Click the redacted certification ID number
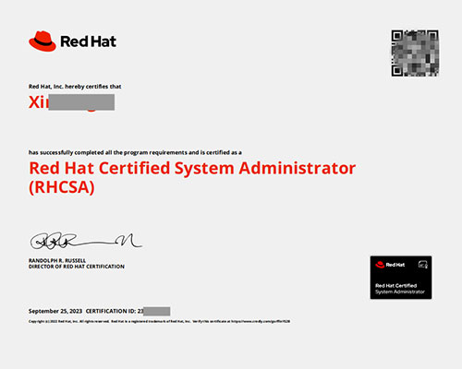This screenshot has width=462, height=369. [153, 311]
